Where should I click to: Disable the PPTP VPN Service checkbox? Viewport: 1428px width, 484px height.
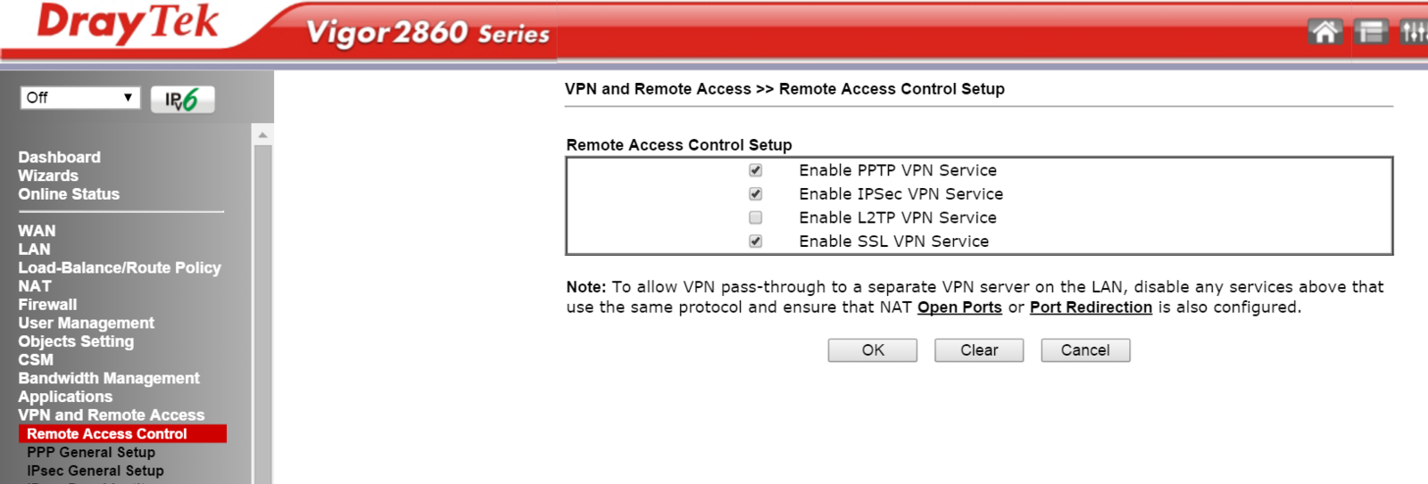(x=756, y=170)
